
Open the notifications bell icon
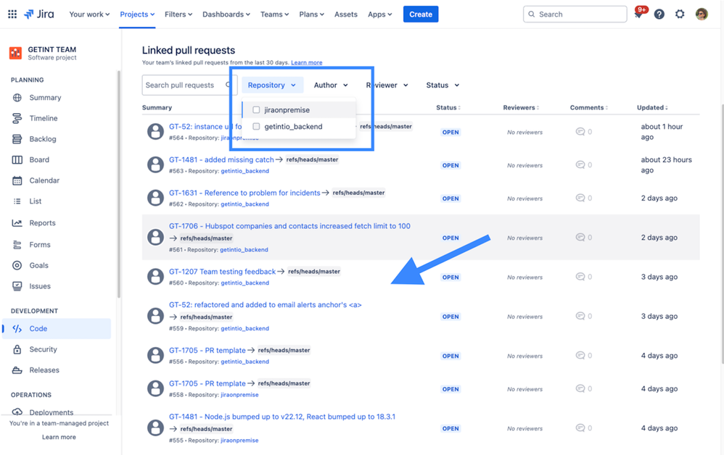638,14
